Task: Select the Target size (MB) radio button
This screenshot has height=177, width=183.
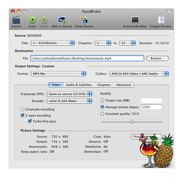Action: pos(102,100)
